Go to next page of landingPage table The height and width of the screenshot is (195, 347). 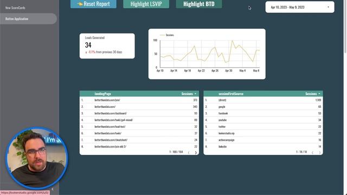tap(196, 153)
